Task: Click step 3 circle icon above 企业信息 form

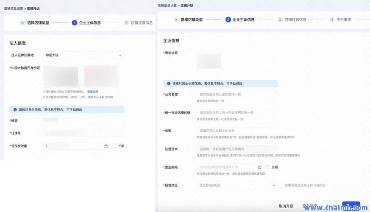Action: click(280, 20)
